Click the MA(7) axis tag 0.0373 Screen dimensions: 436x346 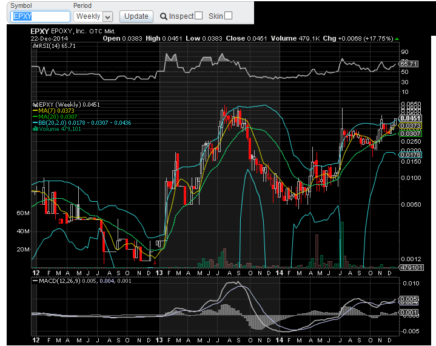pyautogui.click(x=410, y=126)
